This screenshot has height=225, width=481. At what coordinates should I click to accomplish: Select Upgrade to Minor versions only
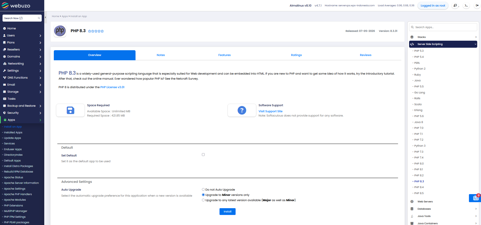203,195
